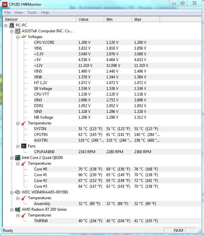Collapse the PC-PC root node
204x235 pixels.
coord(5,26)
